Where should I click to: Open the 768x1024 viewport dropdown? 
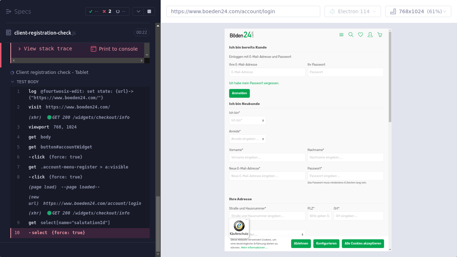pos(418,11)
